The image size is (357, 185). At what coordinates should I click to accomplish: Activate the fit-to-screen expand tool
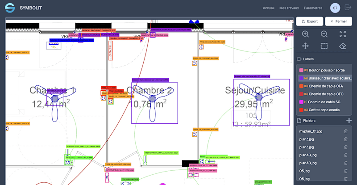[343, 34]
